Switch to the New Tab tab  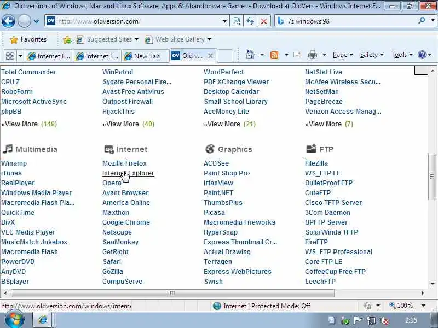[145, 56]
